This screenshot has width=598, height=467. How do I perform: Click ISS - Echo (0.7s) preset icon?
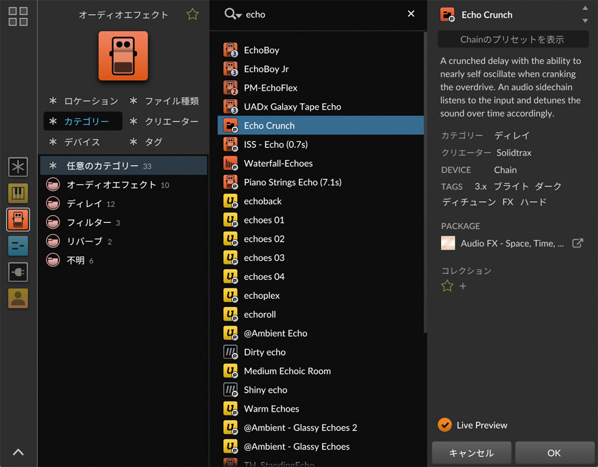(x=230, y=144)
